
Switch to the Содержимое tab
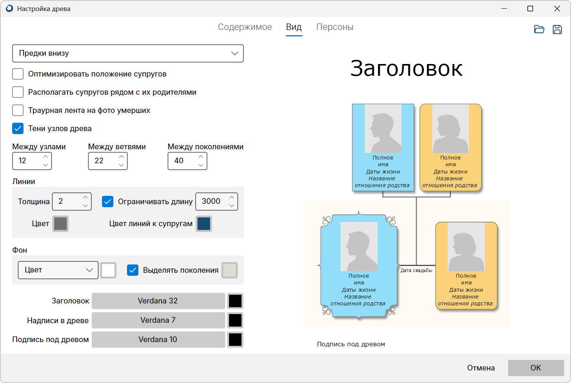pyautogui.click(x=245, y=27)
